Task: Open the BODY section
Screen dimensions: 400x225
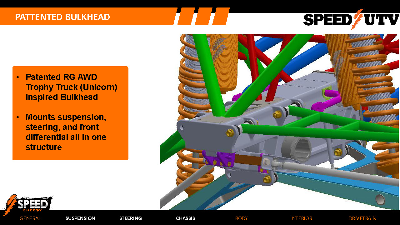Action: click(x=241, y=218)
